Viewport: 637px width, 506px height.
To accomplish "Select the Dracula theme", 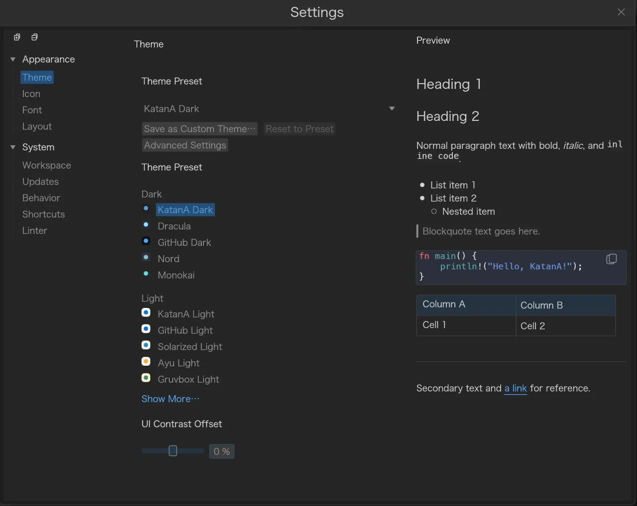I will click(x=174, y=226).
